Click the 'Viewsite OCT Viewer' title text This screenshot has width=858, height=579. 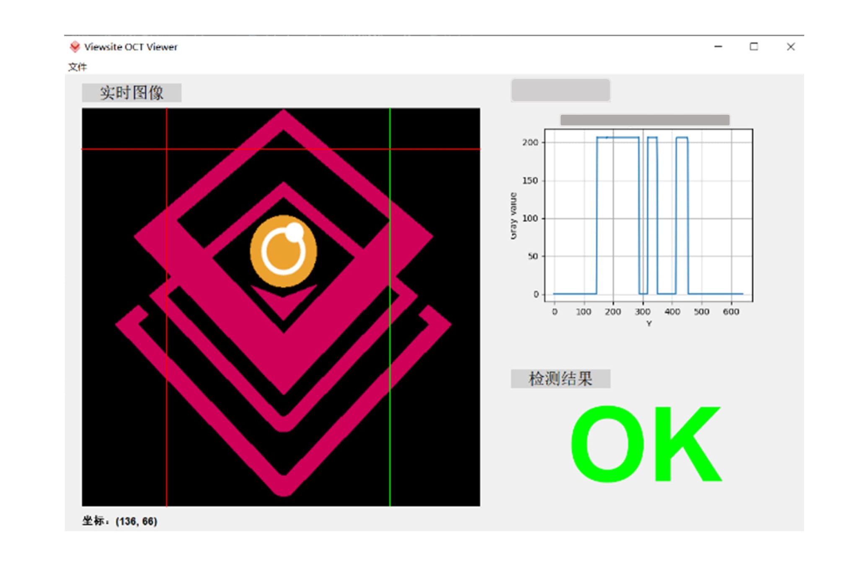[131, 47]
